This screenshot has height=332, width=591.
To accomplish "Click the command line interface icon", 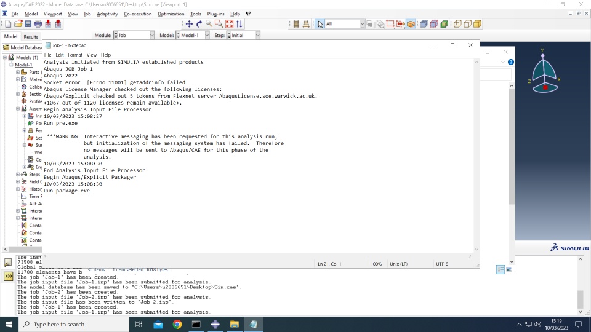I will (x=8, y=277).
